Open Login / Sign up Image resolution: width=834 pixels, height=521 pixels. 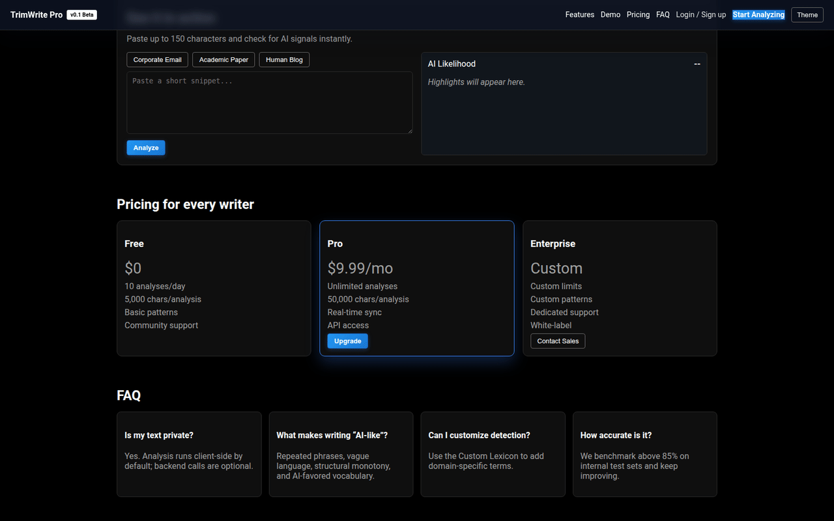click(700, 14)
